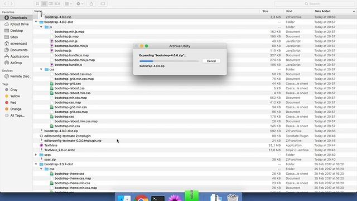Click the Edit Tags toolbar button
Image resolution: width=357 pixels, height=201 pixels.
[103, 4]
